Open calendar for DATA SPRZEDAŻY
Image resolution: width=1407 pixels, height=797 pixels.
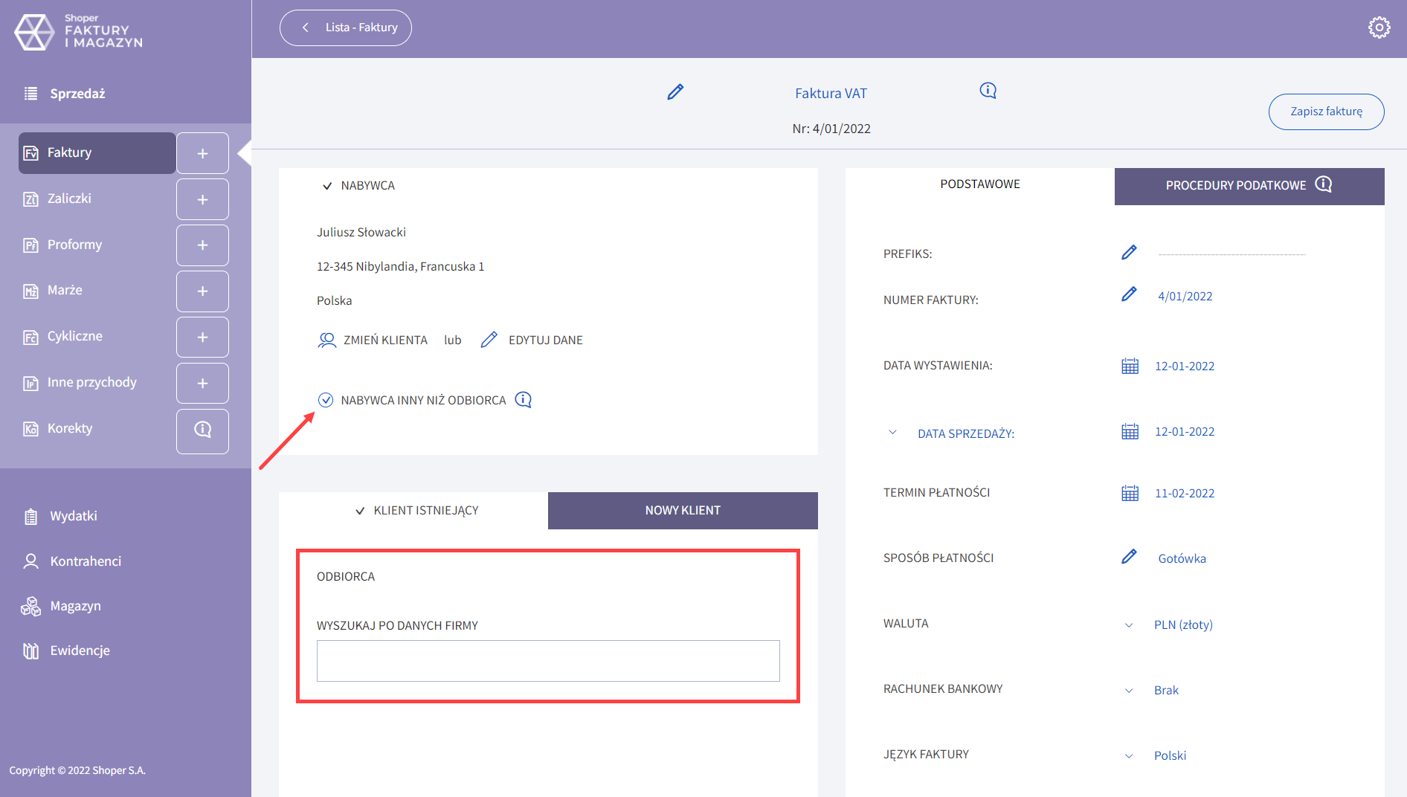pos(1130,431)
